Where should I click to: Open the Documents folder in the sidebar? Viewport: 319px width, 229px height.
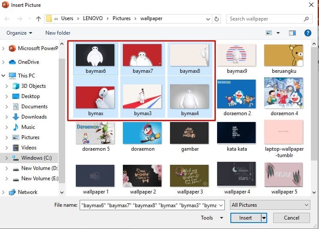(30, 106)
